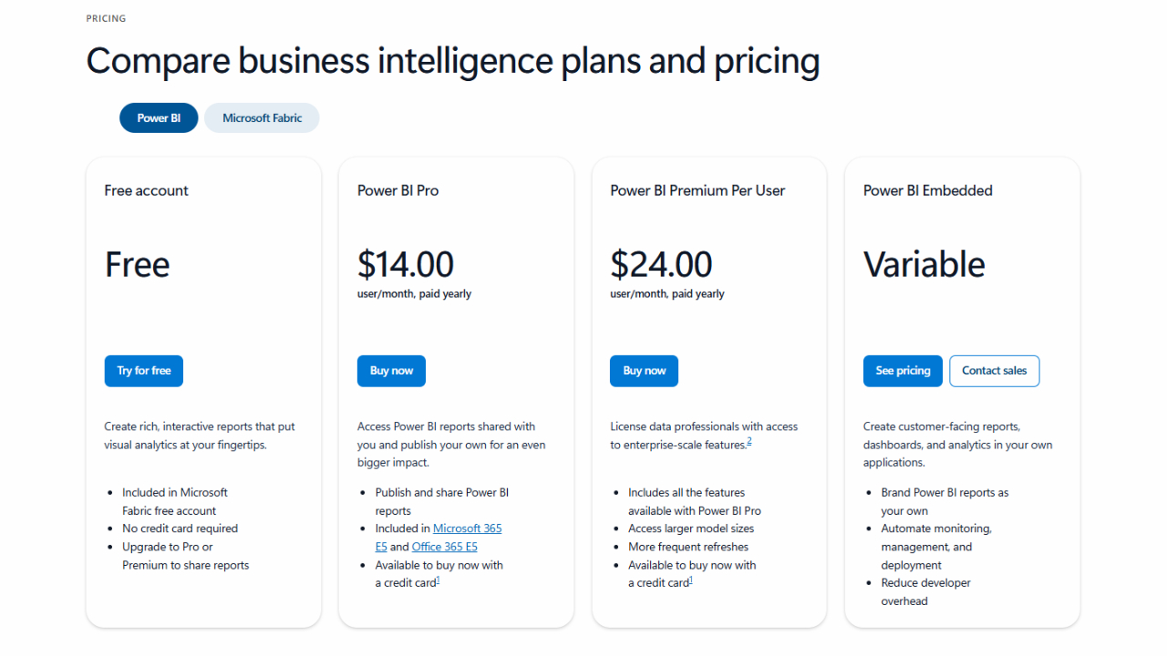
Task: Click the Free account card title
Action: pos(146,190)
